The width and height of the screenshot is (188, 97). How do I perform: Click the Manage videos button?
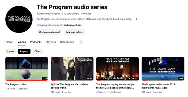tap(74, 32)
